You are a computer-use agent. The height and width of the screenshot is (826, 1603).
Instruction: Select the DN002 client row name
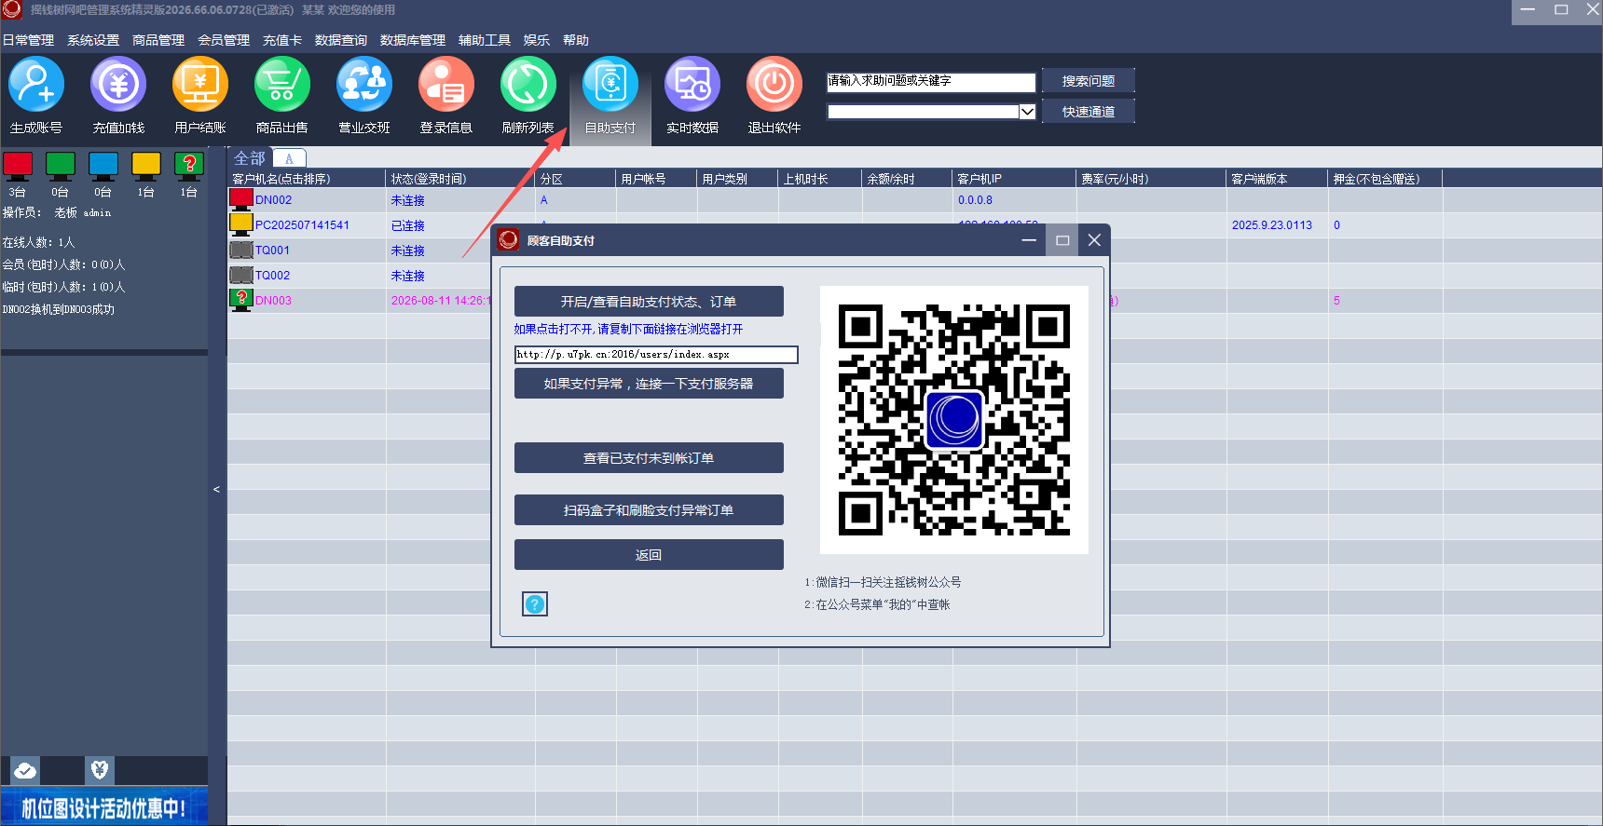click(x=273, y=200)
